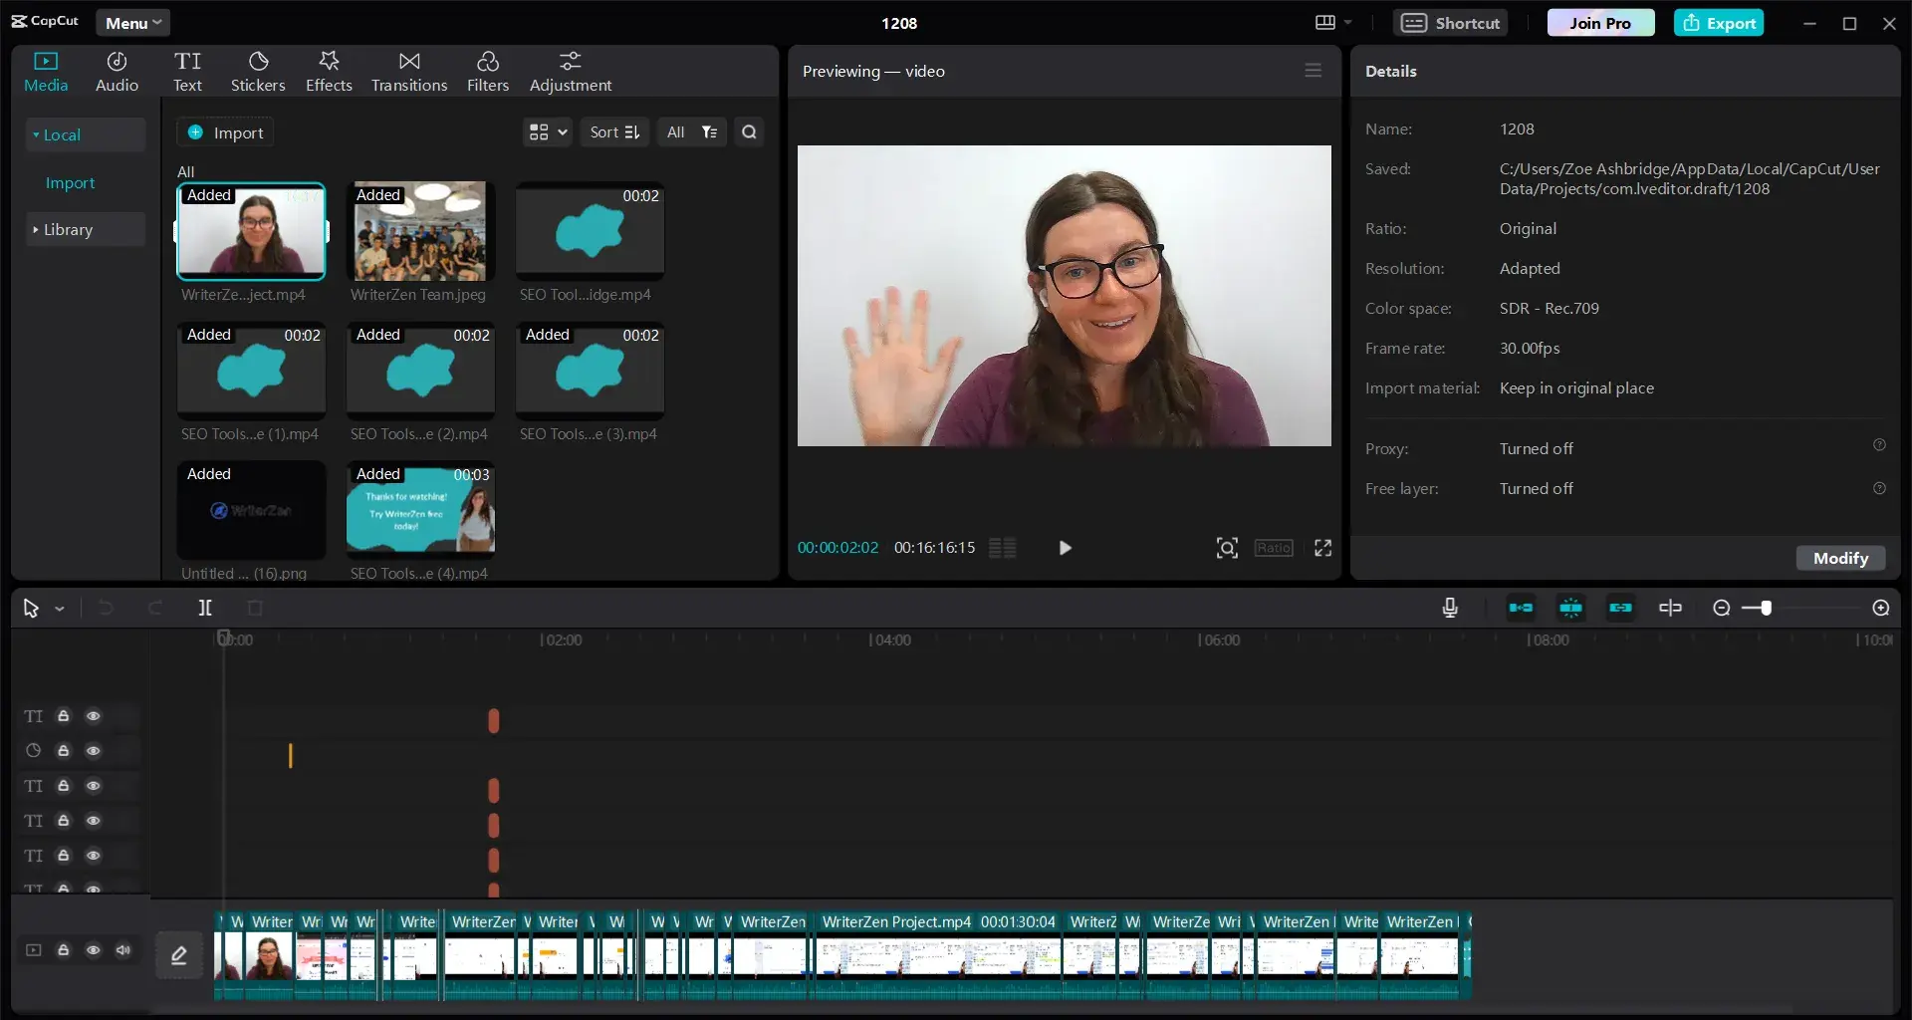Expand the Library section
This screenshot has width=1912, height=1020.
coord(85,229)
